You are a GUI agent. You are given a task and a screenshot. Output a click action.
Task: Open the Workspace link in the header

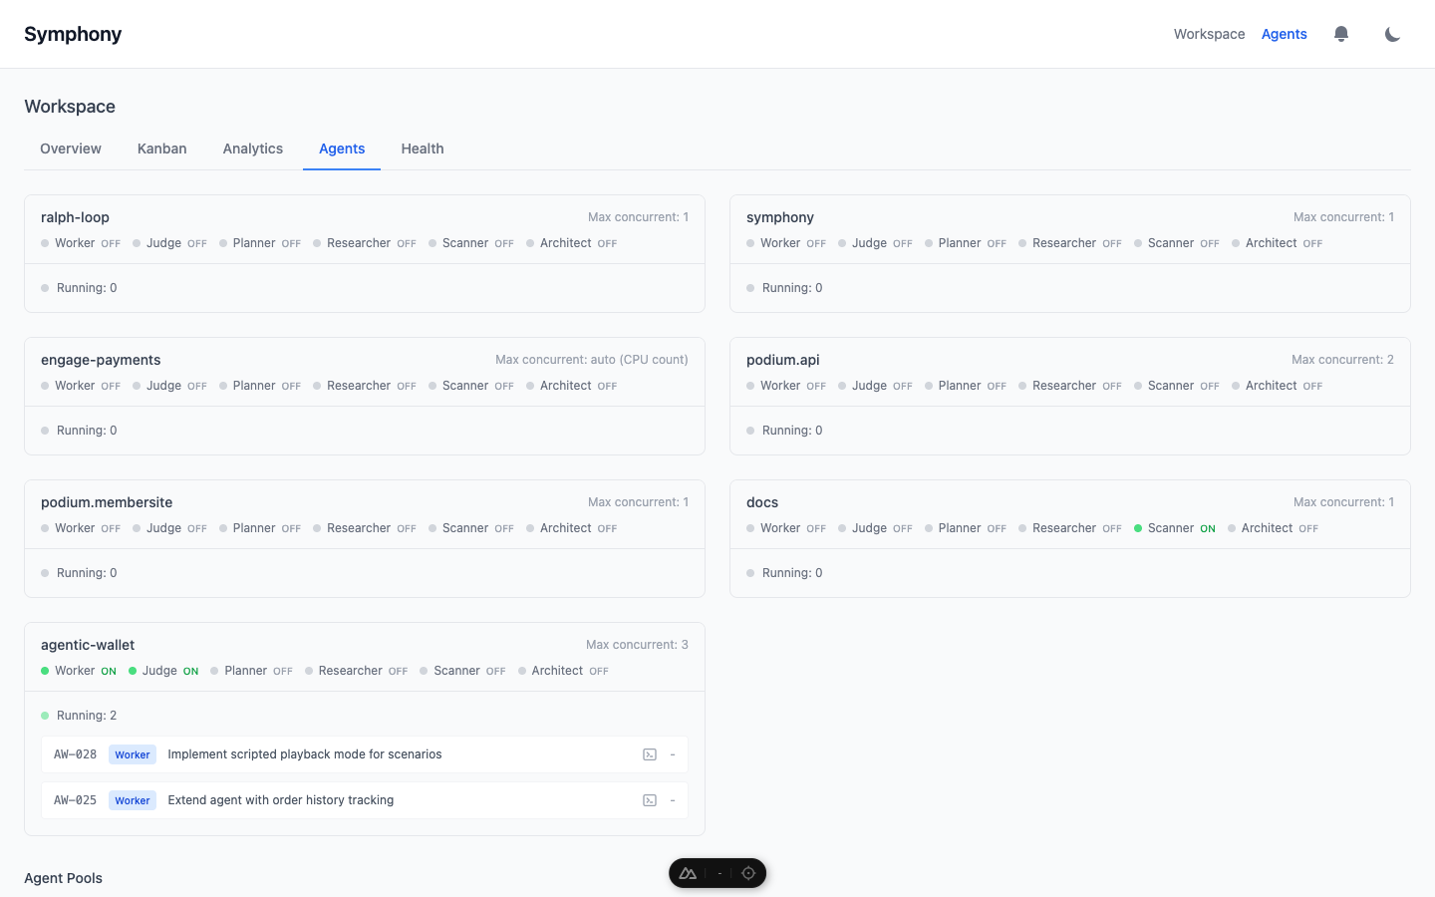tap(1209, 33)
